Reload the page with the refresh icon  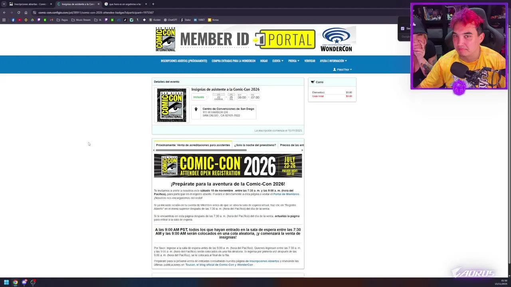coord(18,12)
